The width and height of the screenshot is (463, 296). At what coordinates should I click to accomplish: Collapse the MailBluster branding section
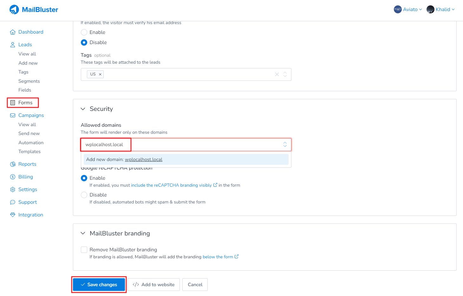[x=83, y=234]
